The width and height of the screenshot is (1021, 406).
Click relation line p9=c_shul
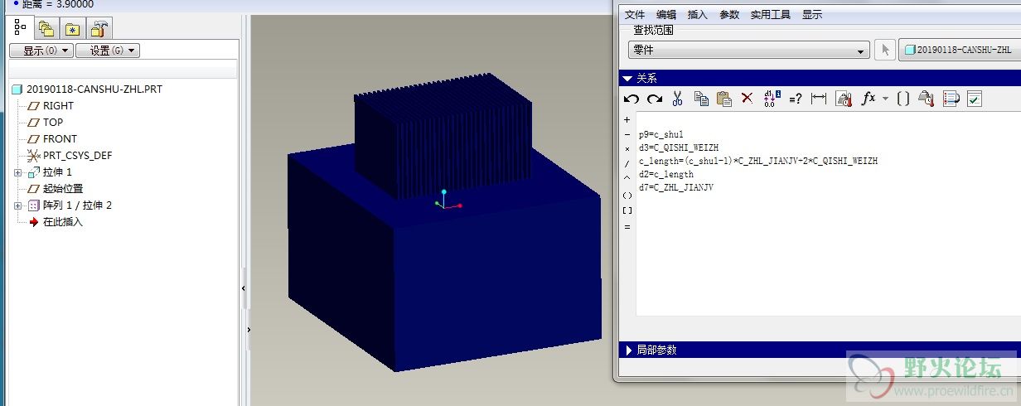tap(661, 134)
